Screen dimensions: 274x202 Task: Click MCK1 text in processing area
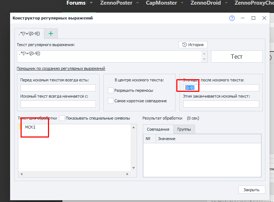30,127
